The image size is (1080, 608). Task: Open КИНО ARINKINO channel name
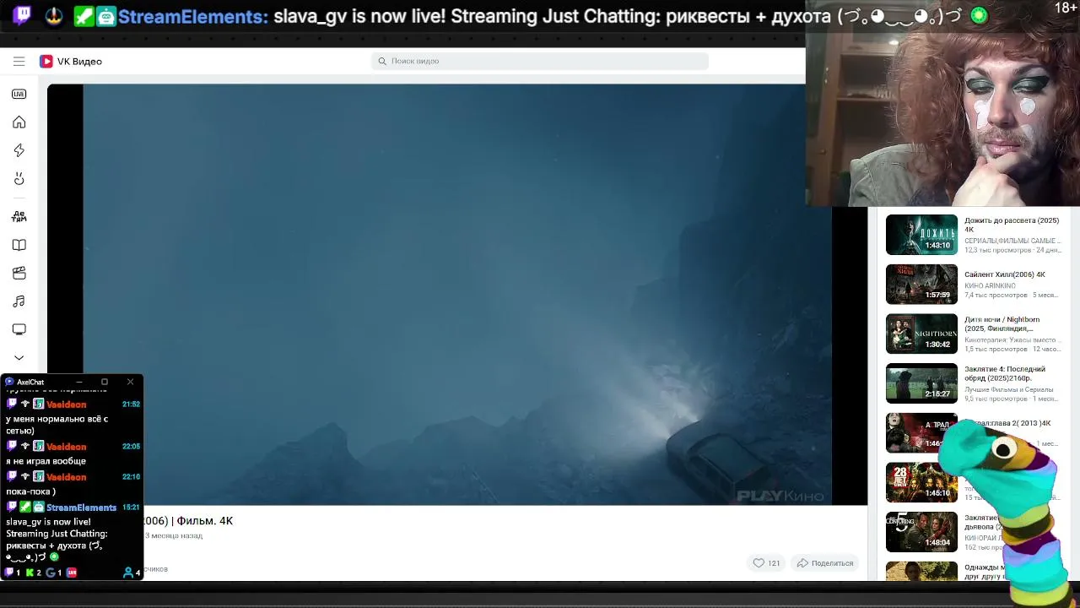990,286
